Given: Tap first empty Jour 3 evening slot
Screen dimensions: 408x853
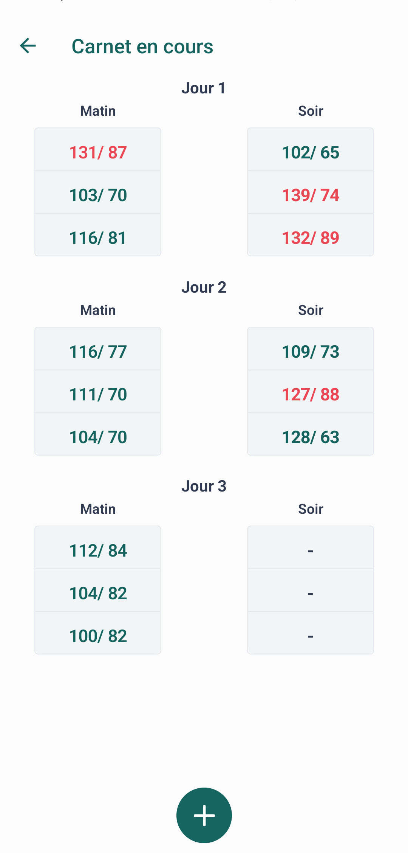Looking at the screenshot, I should 311,548.
